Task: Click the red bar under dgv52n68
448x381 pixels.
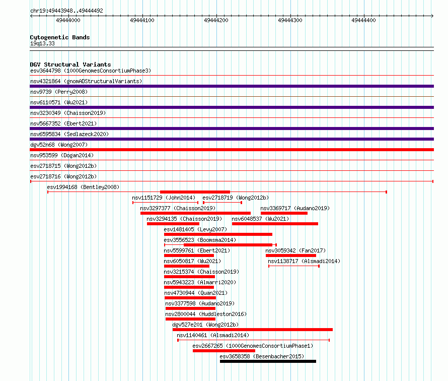Action: coord(232,150)
